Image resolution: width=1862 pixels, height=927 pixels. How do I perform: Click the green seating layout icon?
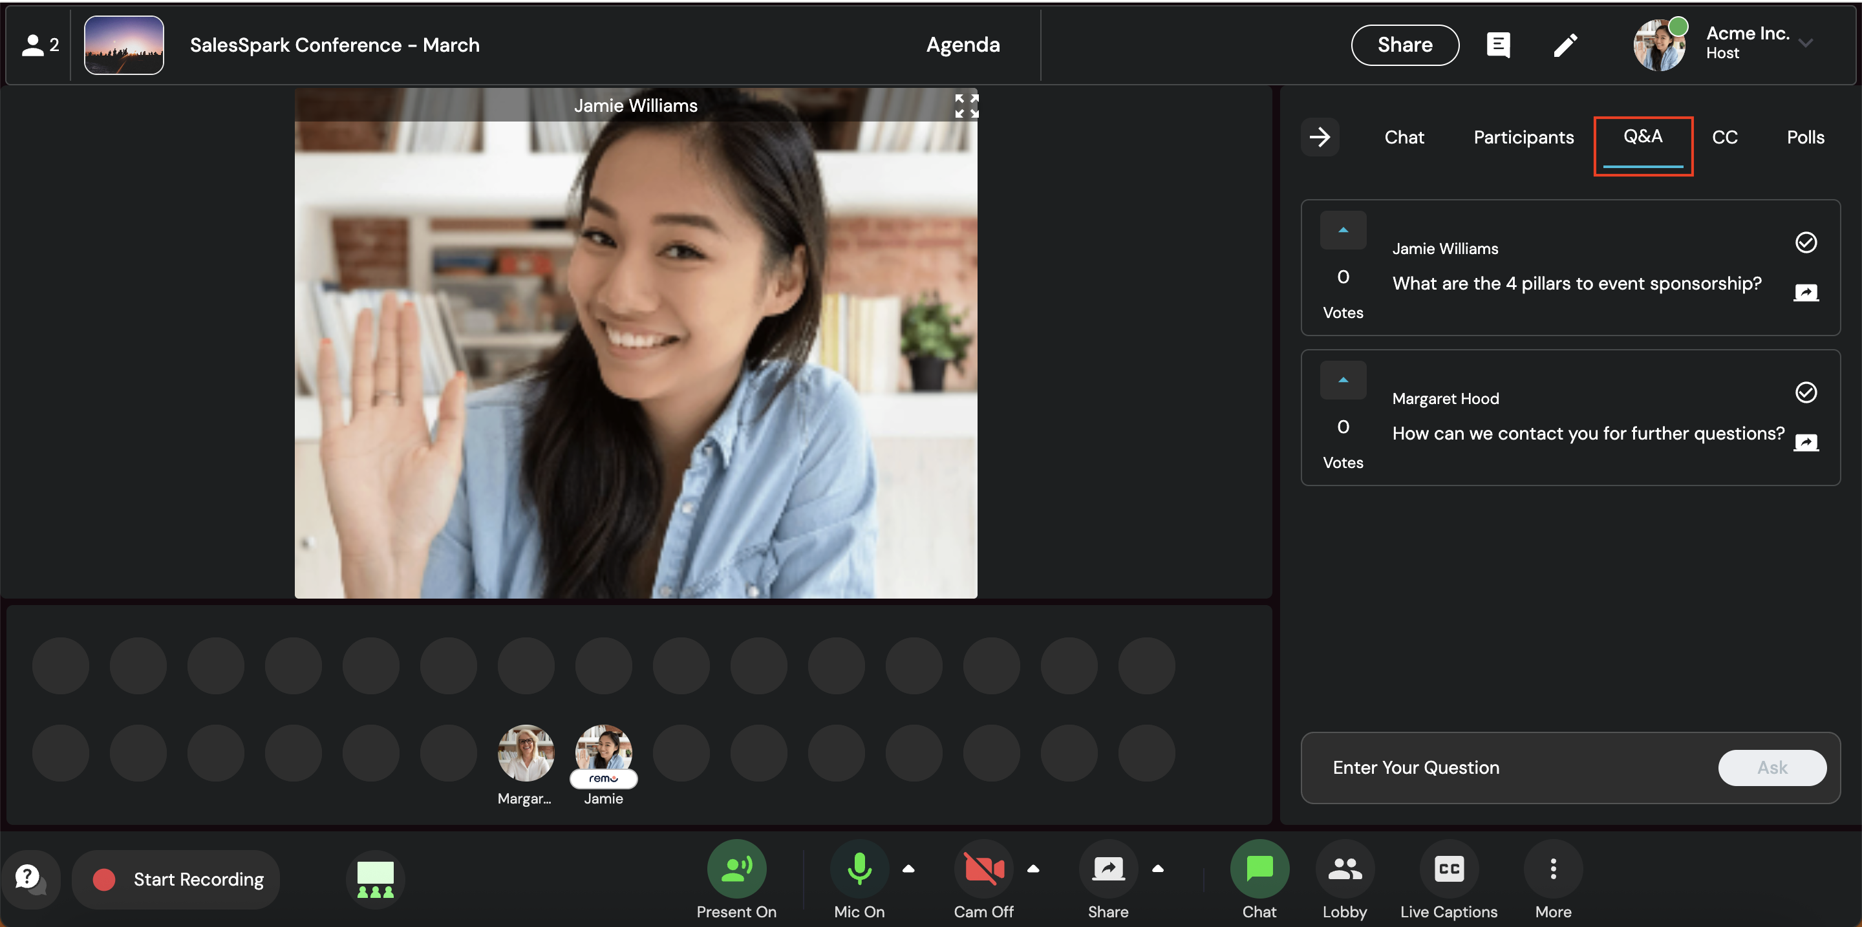click(x=375, y=879)
